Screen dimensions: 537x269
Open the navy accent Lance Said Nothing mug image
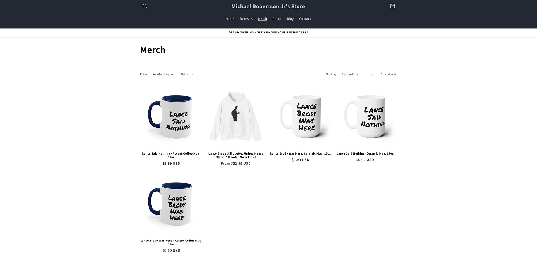tap(171, 117)
